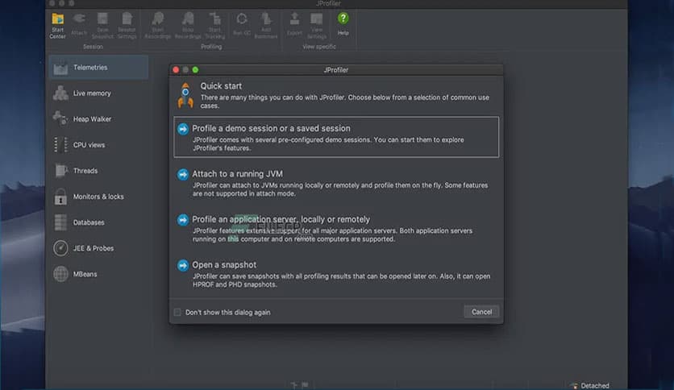Click the Session toolbar group label
This screenshot has height=390, width=674.
coord(93,47)
